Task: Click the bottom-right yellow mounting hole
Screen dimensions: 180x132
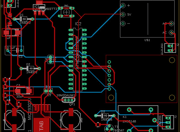Action: (x=172, y=97)
